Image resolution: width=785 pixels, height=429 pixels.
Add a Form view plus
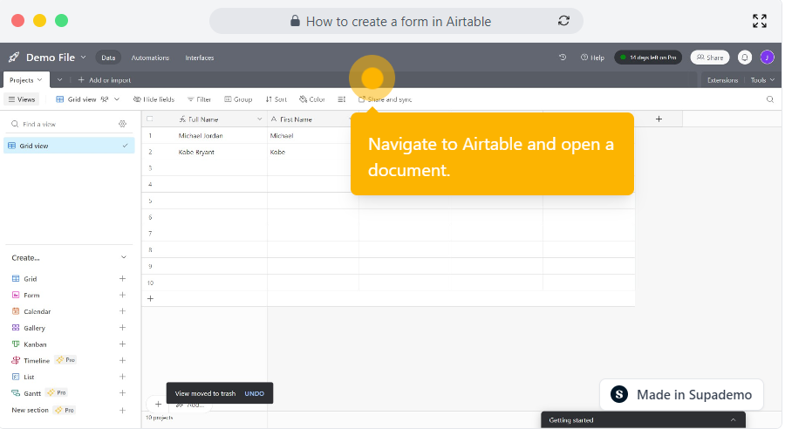click(x=122, y=295)
